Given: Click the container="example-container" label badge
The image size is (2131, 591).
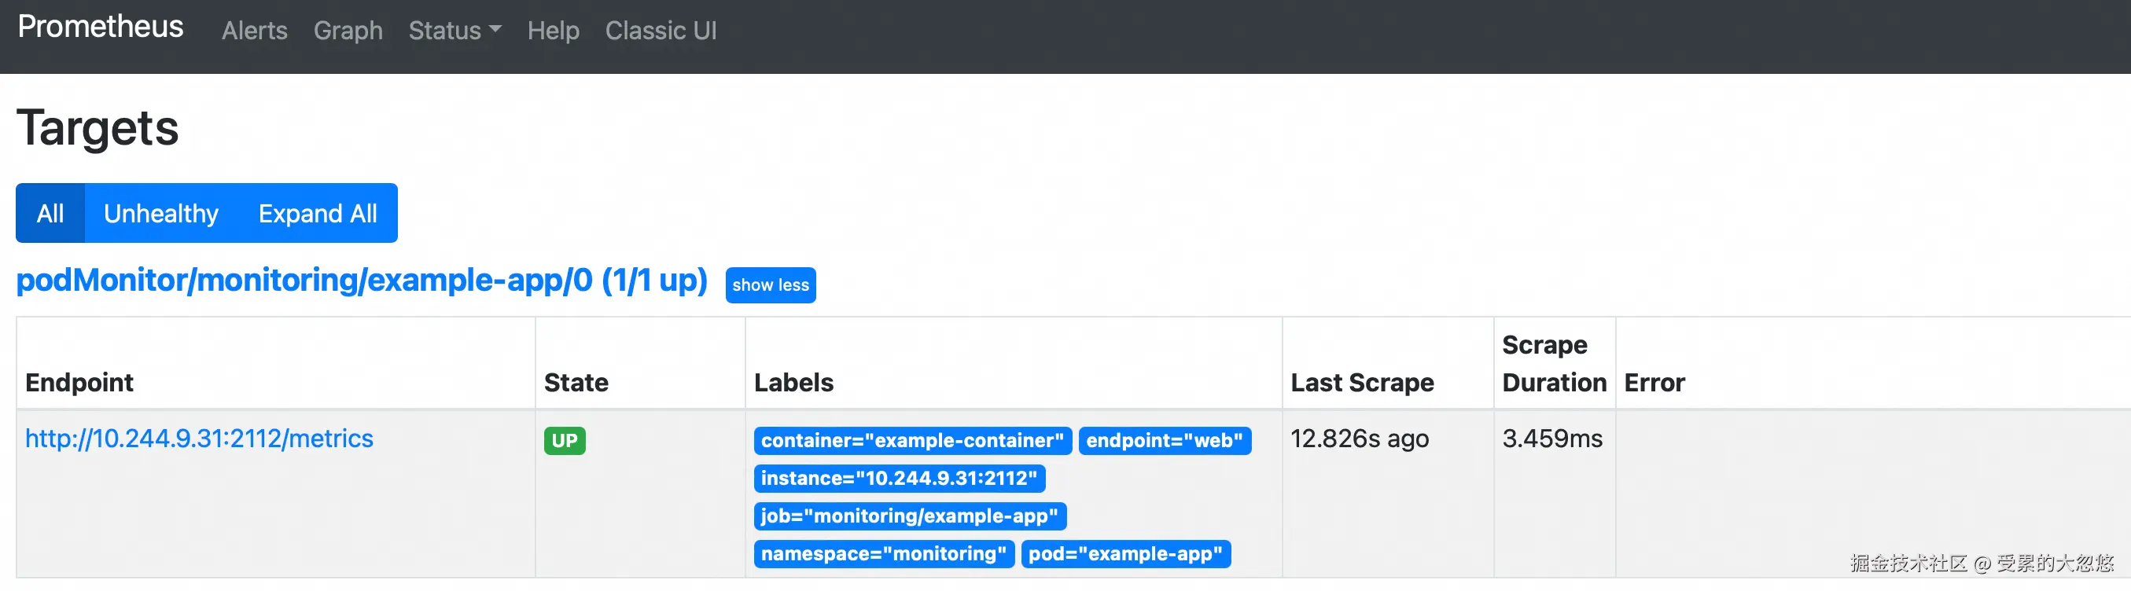Looking at the screenshot, I should click(911, 441).
